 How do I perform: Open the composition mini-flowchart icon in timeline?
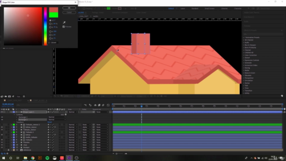[85, 105]
